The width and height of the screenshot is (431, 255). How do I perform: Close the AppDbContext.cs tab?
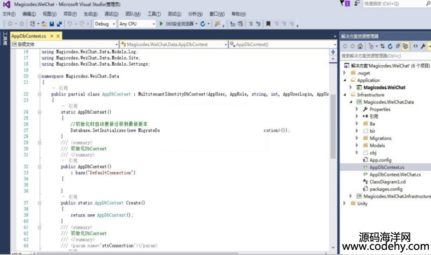(58, 36)
